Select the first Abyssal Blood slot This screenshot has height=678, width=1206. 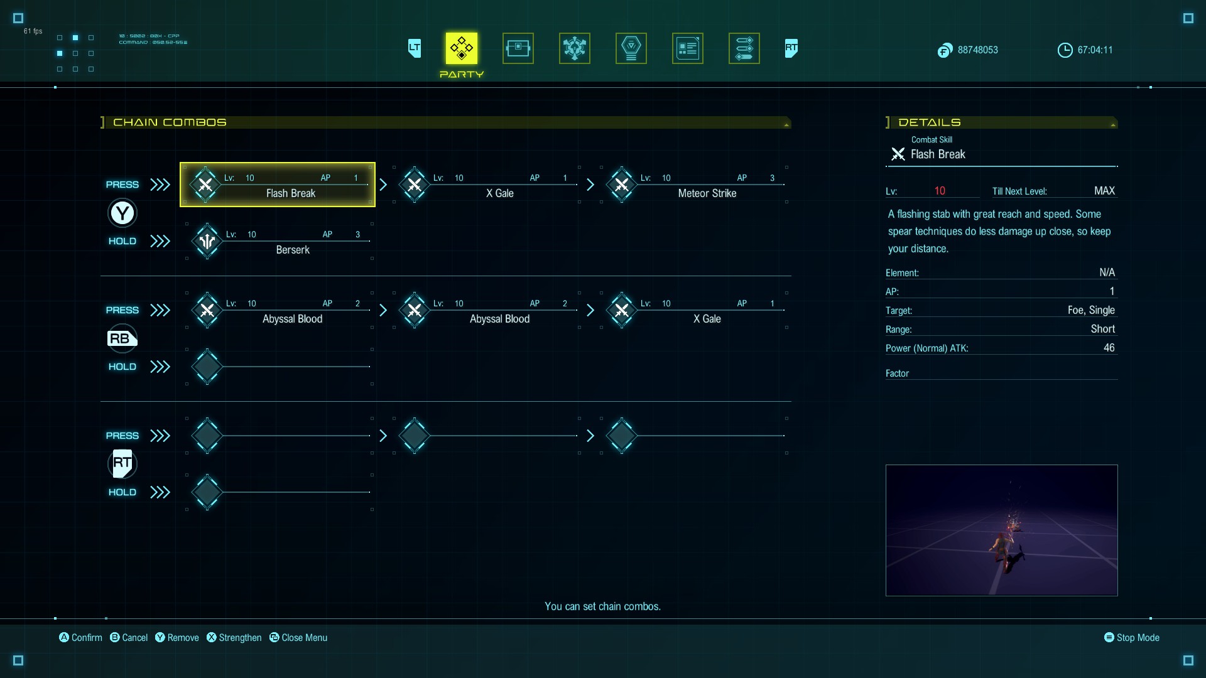280,310
